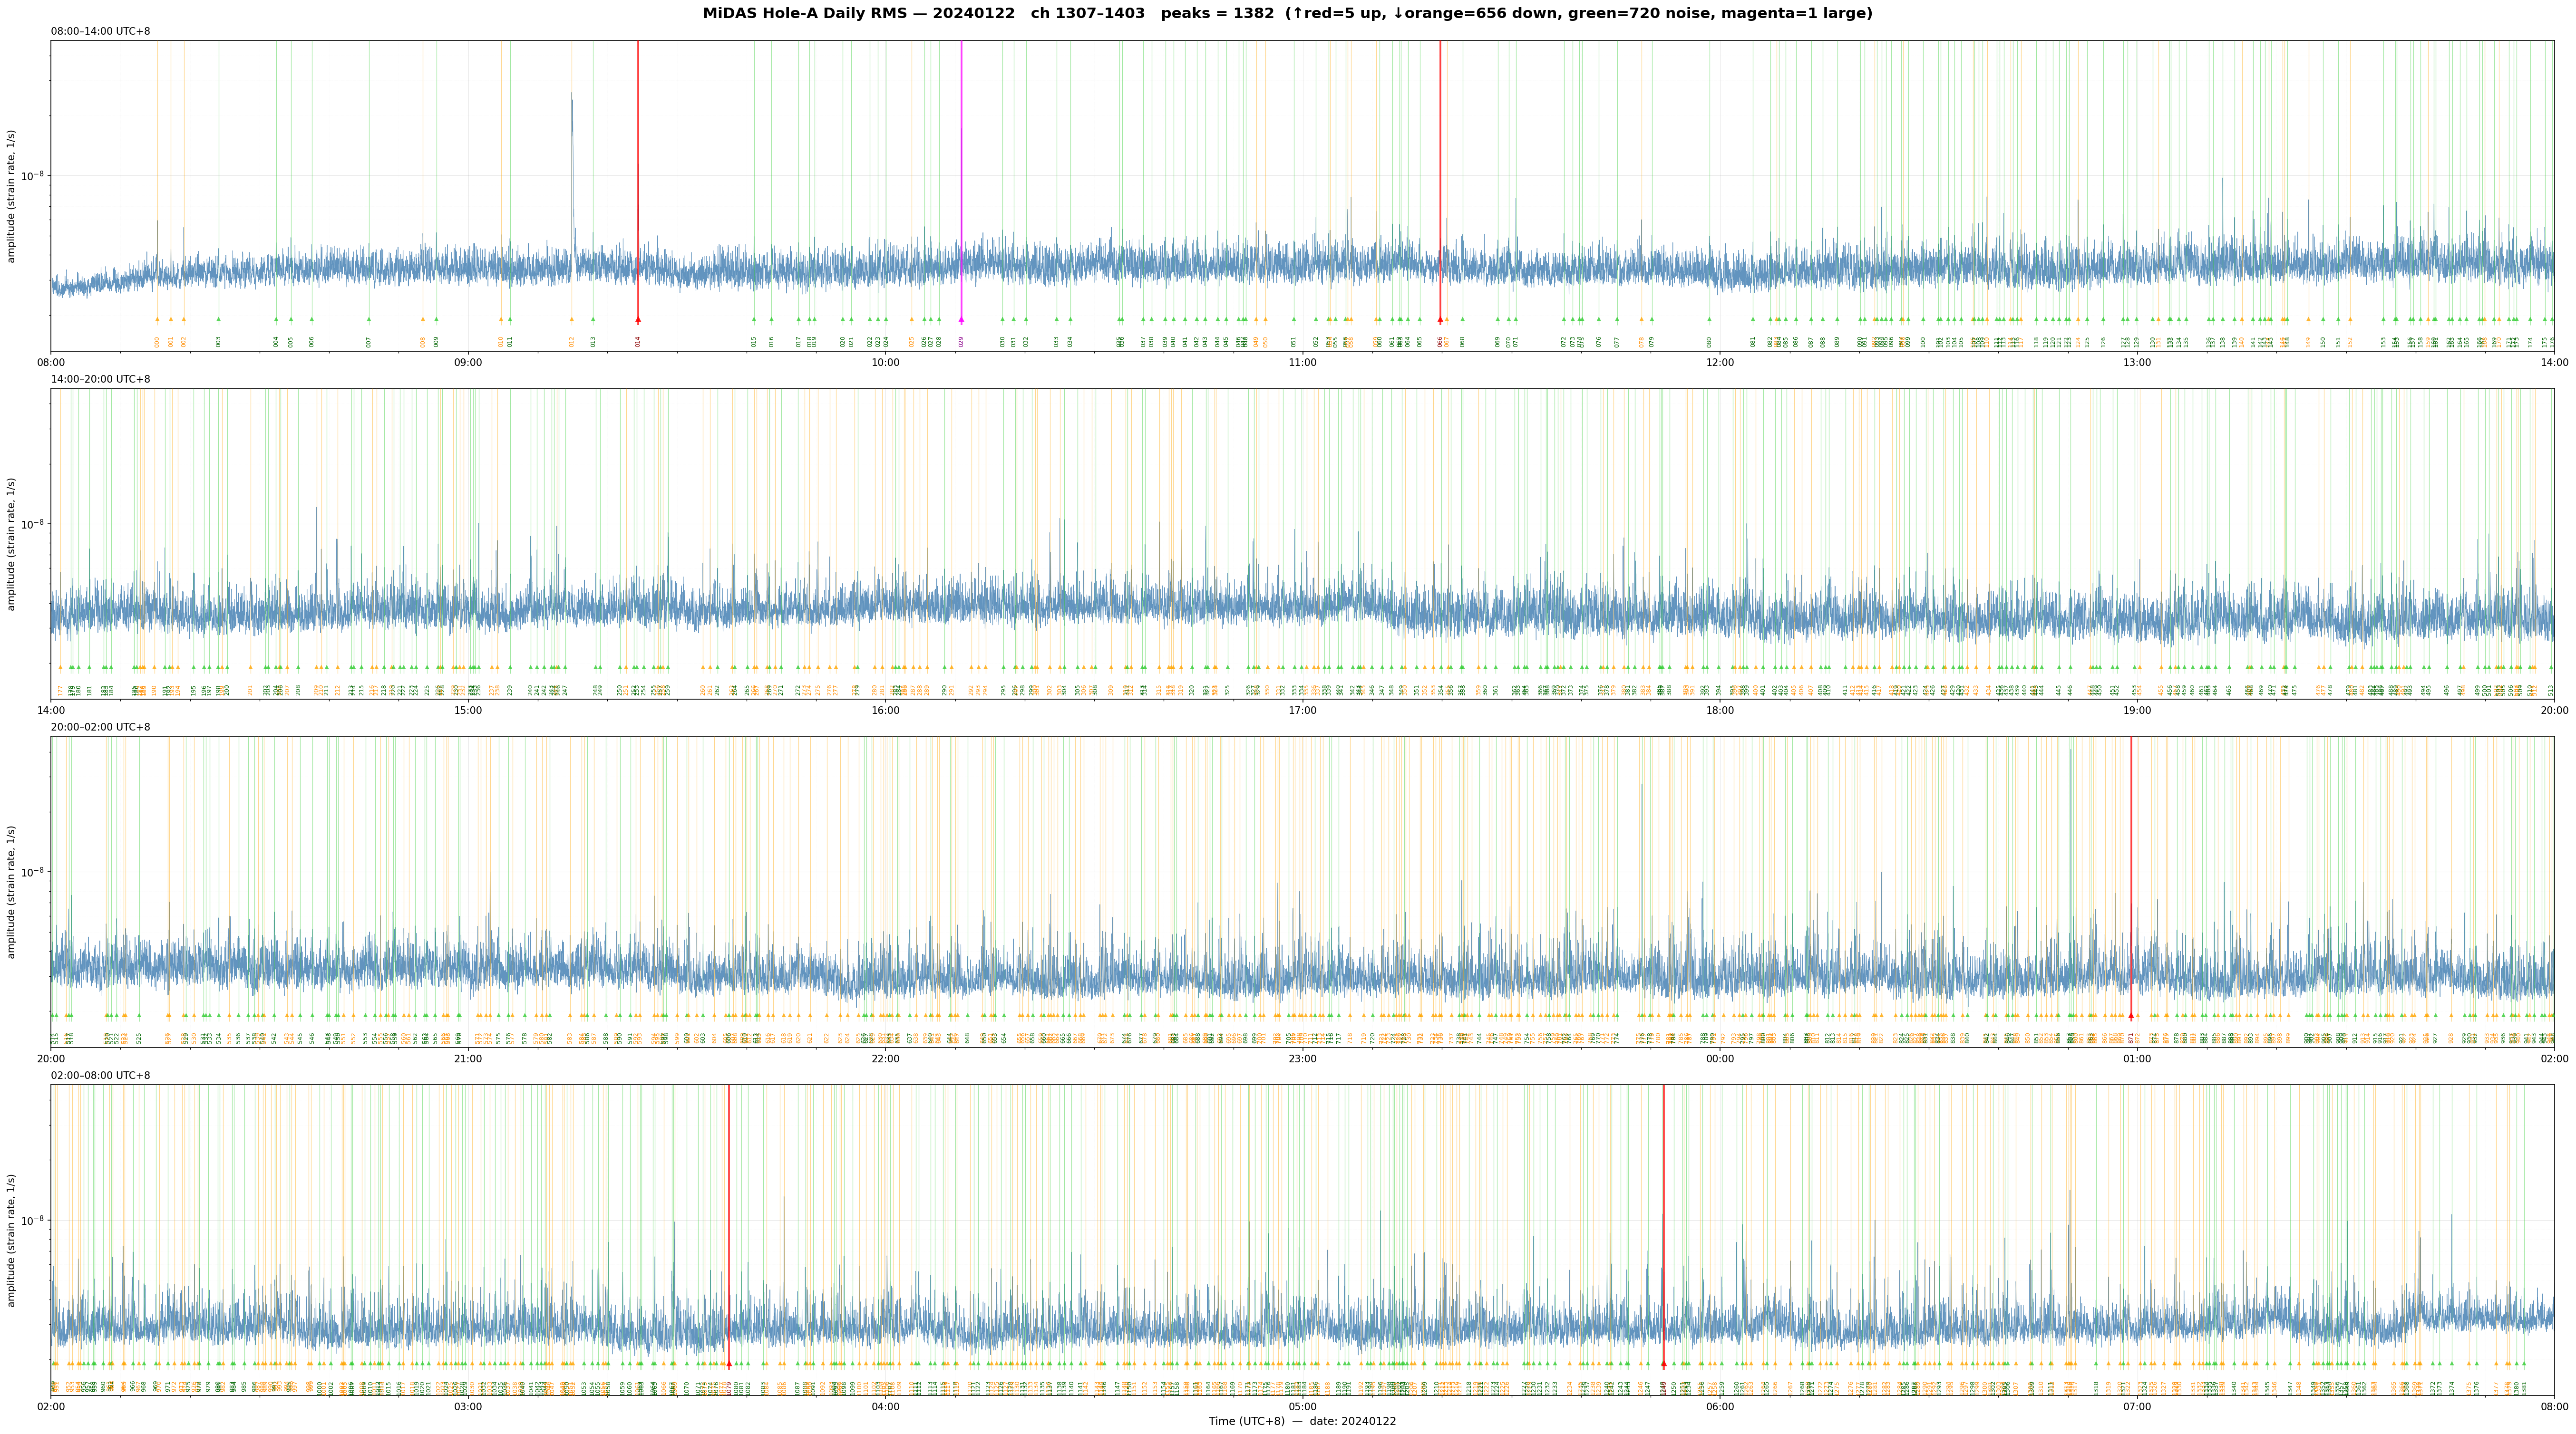Click the "00:00" time tick label

pyautogui.click(x=1720, y=1058)
